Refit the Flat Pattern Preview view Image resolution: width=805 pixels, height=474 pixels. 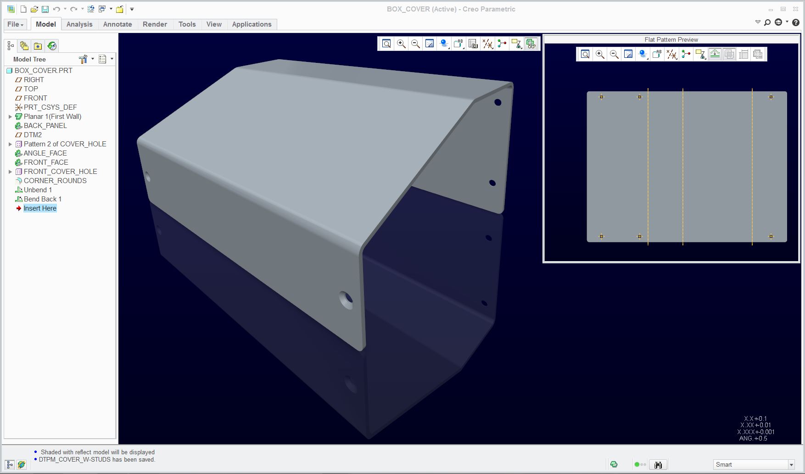point(585,54)
